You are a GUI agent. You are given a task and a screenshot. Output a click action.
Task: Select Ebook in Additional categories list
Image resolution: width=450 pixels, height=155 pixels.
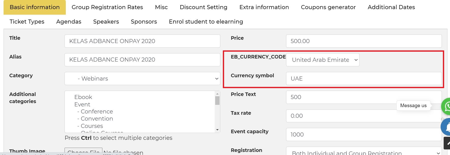click(83, 97)
